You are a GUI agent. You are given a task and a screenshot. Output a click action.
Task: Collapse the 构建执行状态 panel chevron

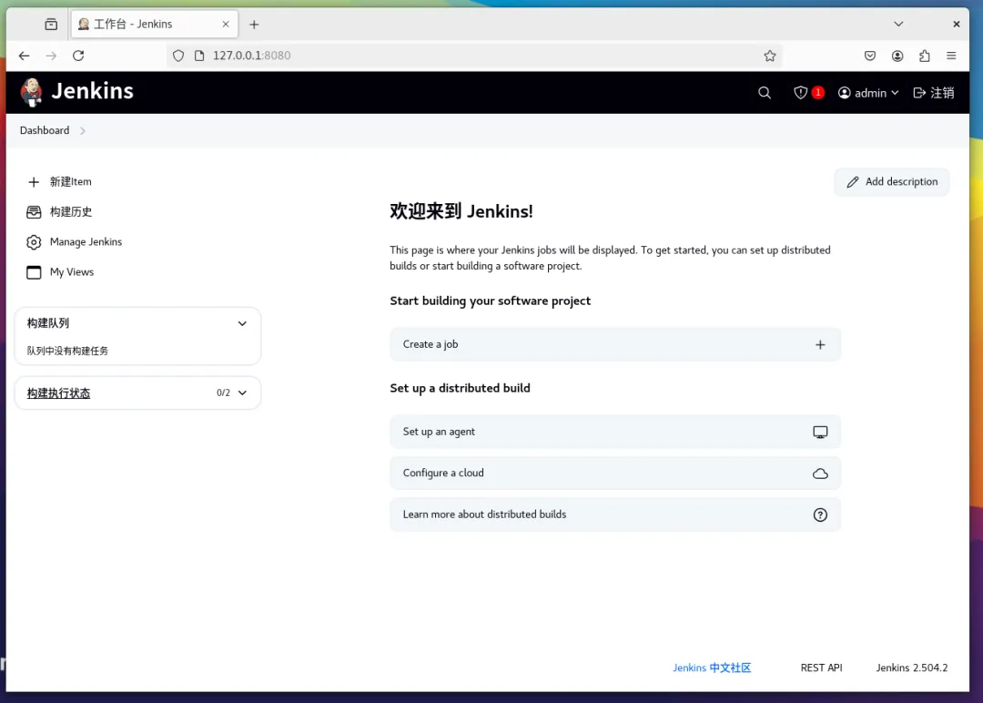pos(242,393)
